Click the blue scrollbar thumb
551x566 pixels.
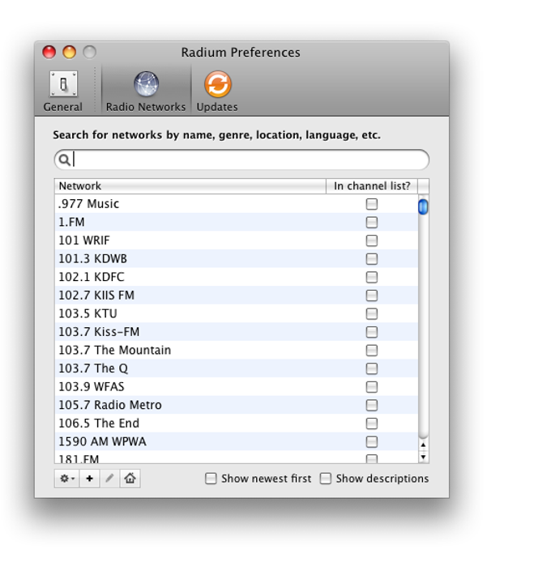click(423, 206)
